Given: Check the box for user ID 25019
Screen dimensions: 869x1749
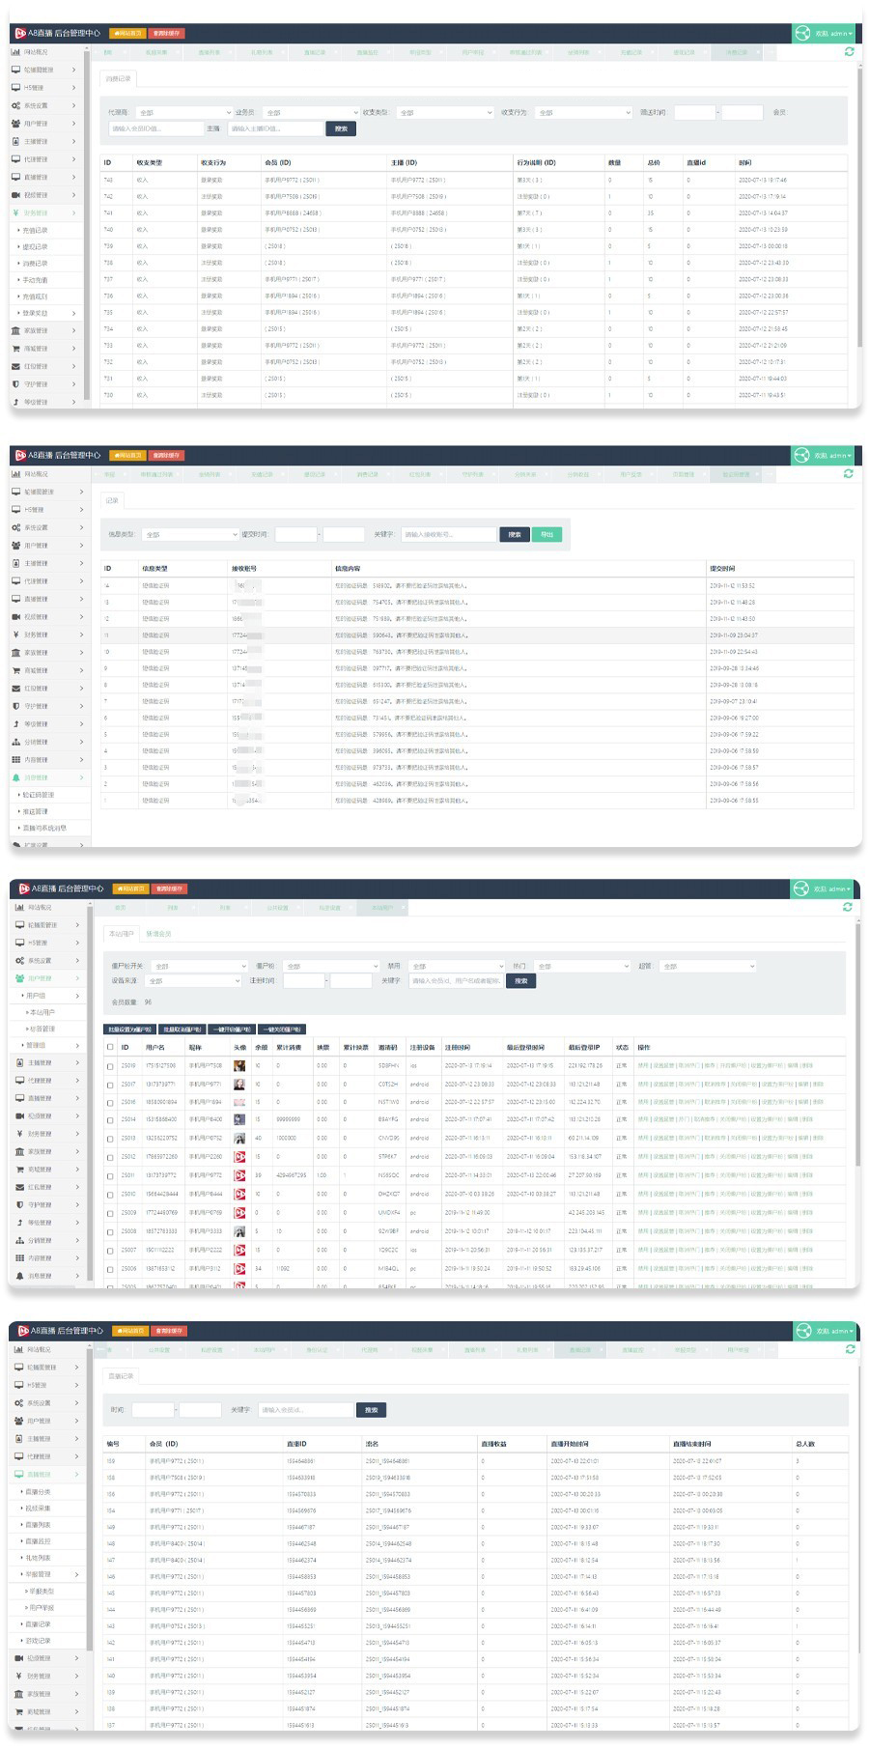Looking at the screenshot, I should [x=110, y=1066].
